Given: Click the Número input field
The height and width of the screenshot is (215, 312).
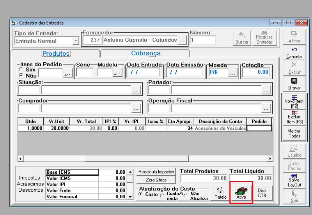Looking at the screenshot, I should click(x=202, y=40).
